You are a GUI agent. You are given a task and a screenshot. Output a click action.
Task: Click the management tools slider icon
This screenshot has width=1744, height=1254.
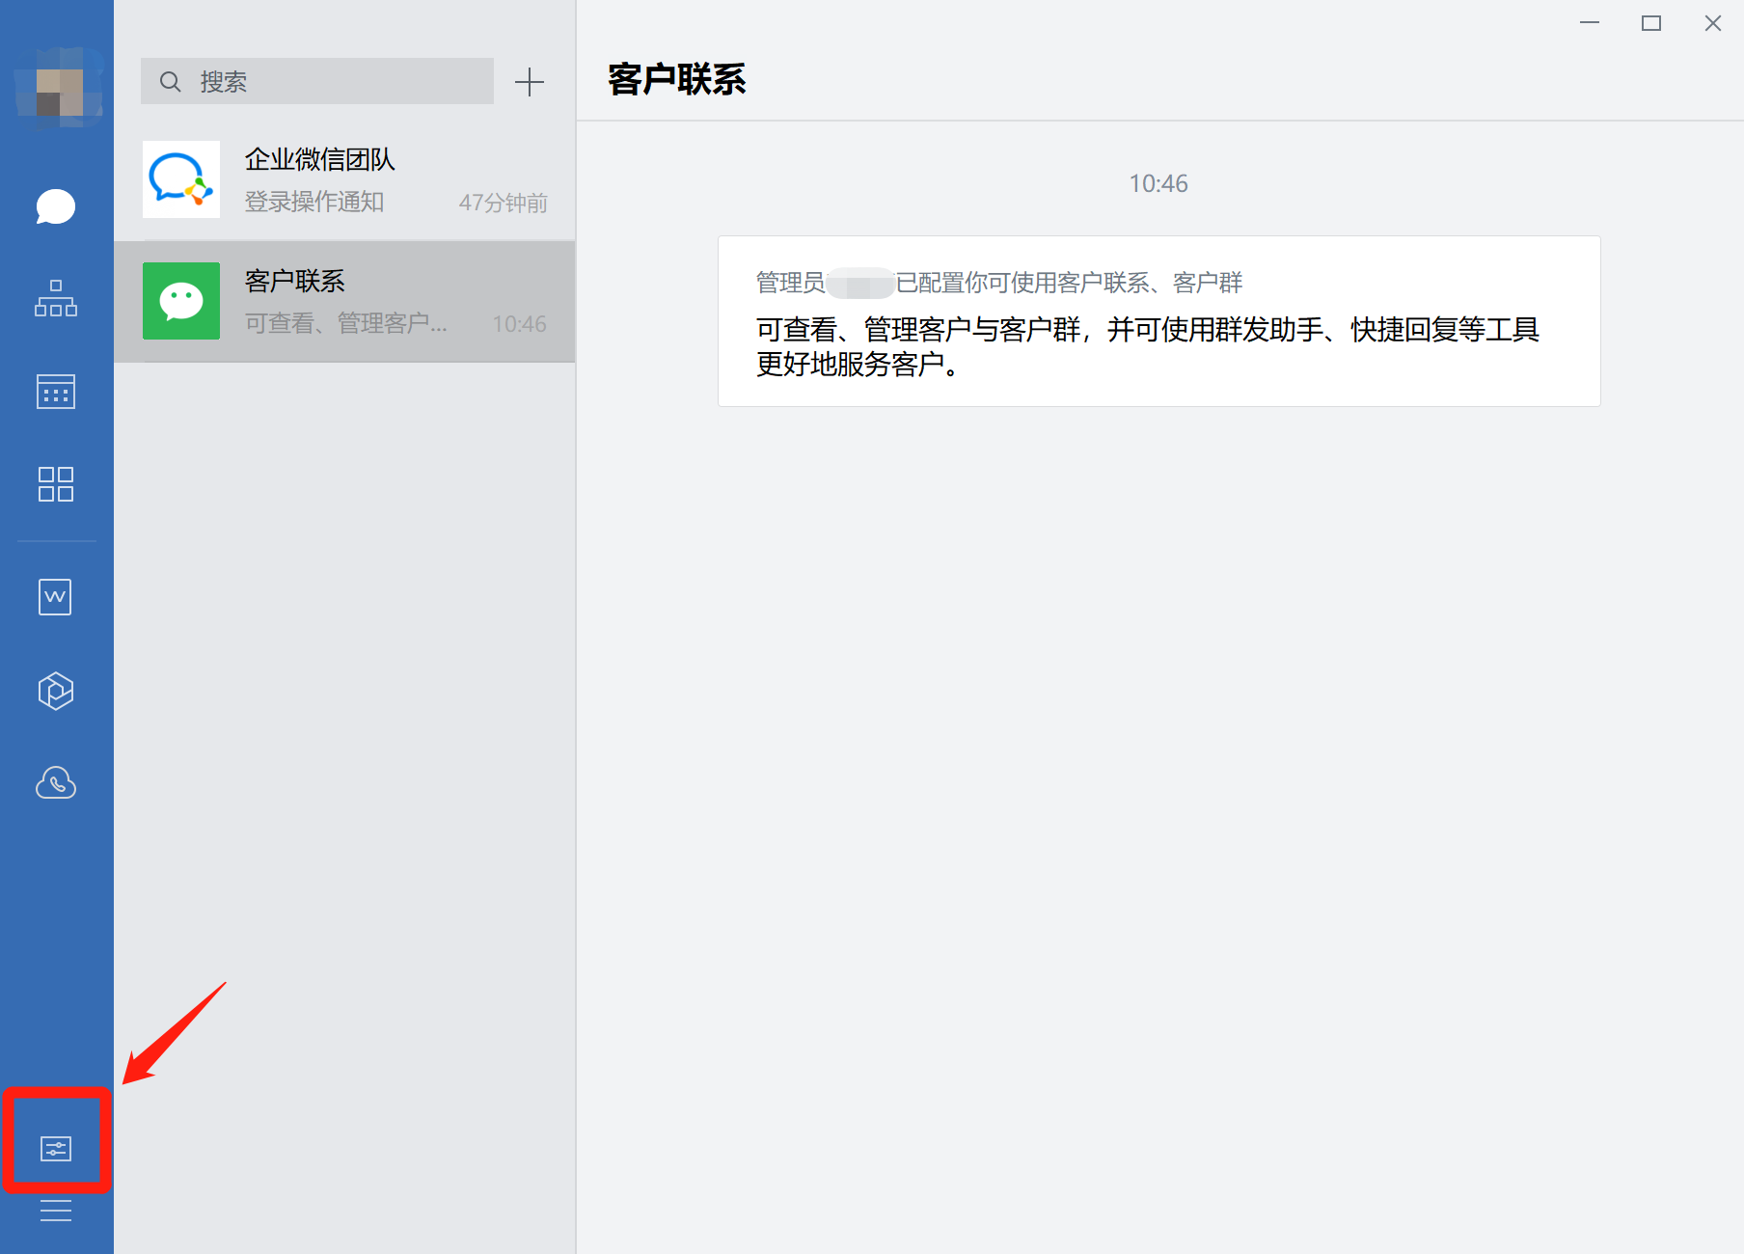56,1148
